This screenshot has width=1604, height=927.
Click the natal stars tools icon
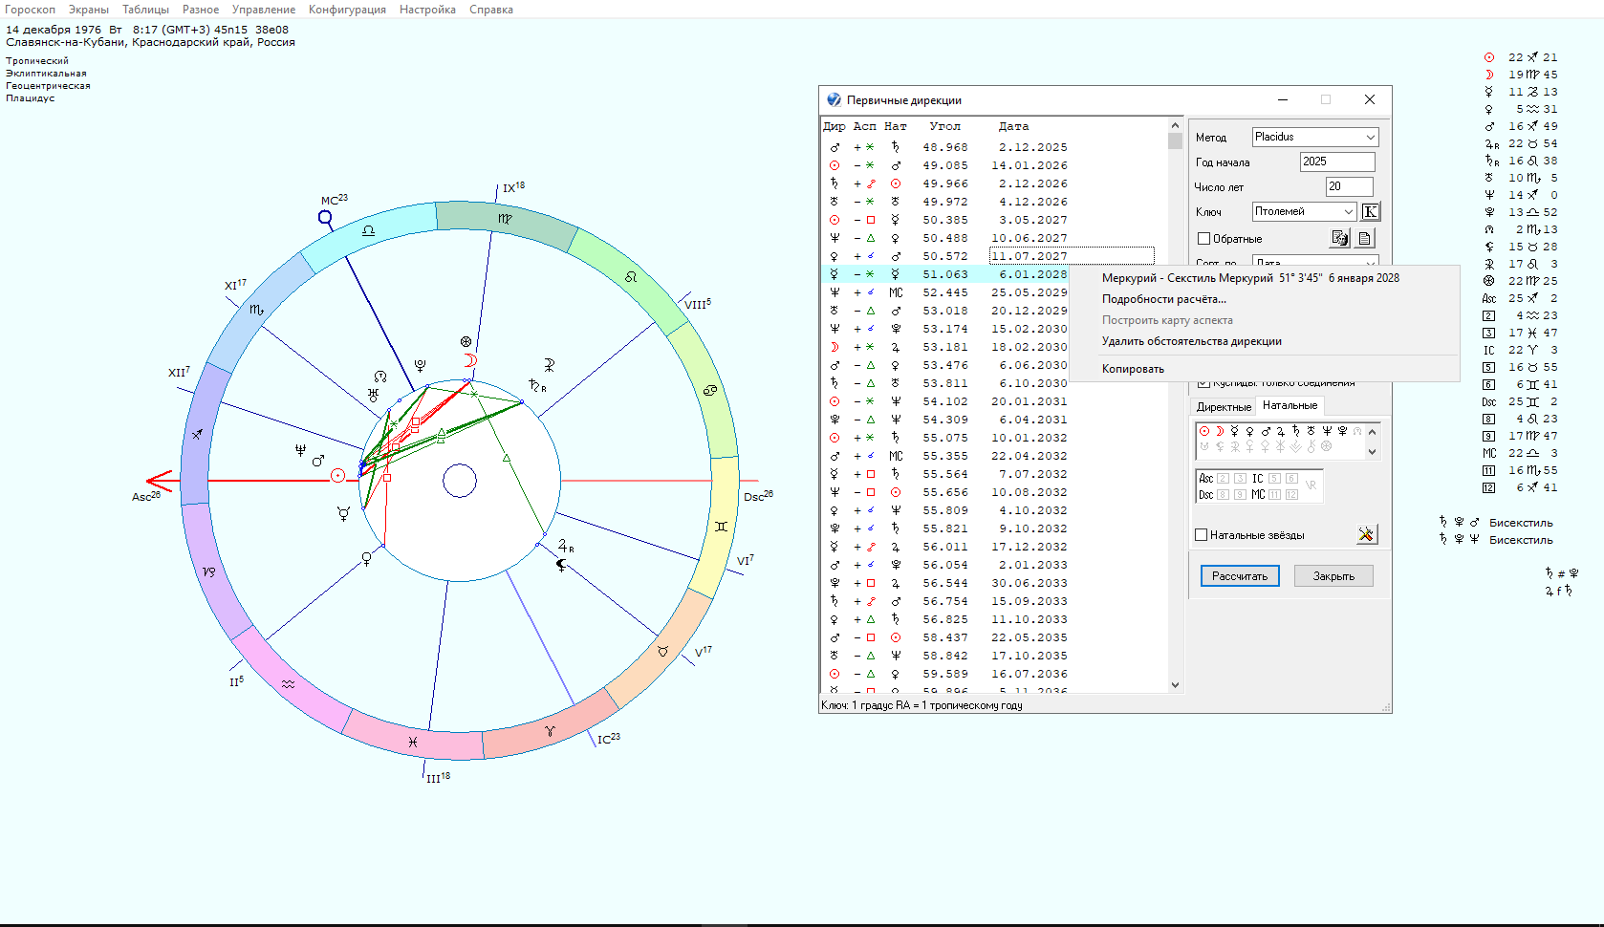[x=1366, y=535]
